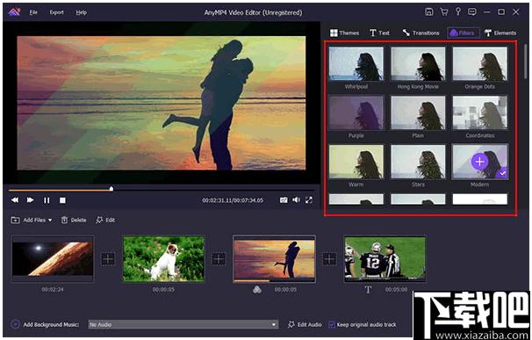The width and height of the screenshot is (532, 340).
Task: Click the checkmark badge on Modern filter
Action: coord(502,173)
